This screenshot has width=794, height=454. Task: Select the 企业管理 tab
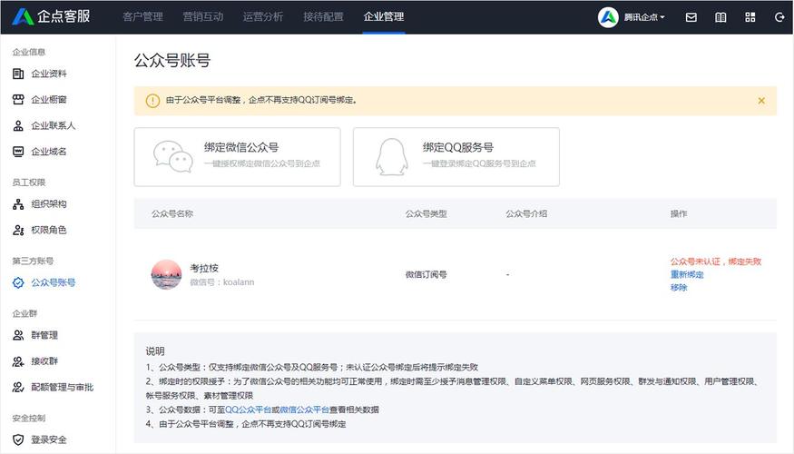tap(383, 16)
